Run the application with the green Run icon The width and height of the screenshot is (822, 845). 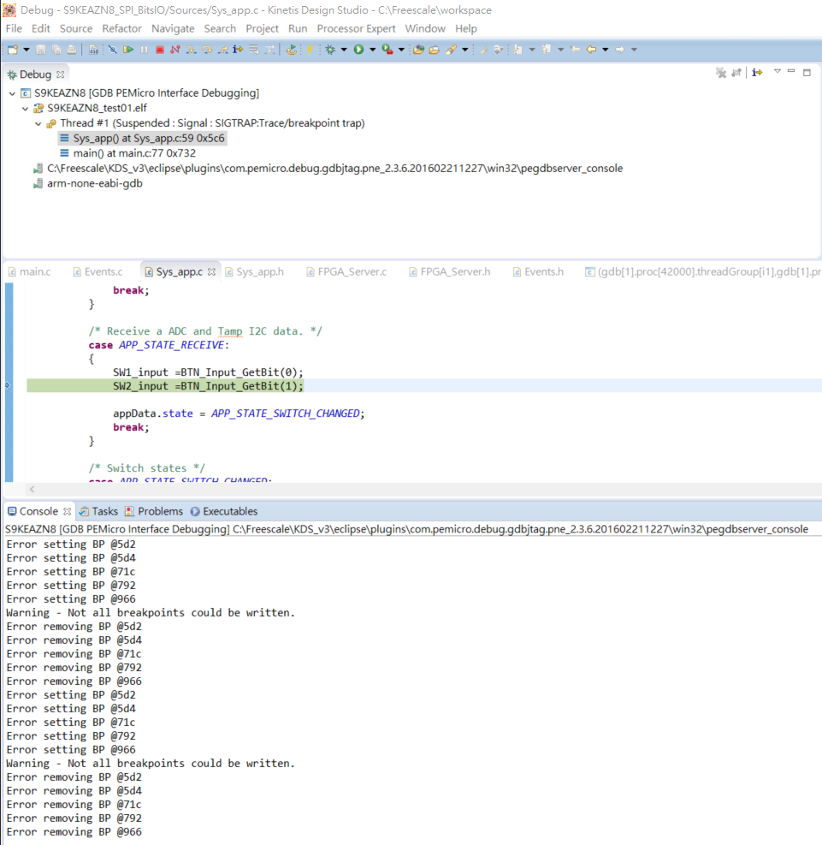360,49
